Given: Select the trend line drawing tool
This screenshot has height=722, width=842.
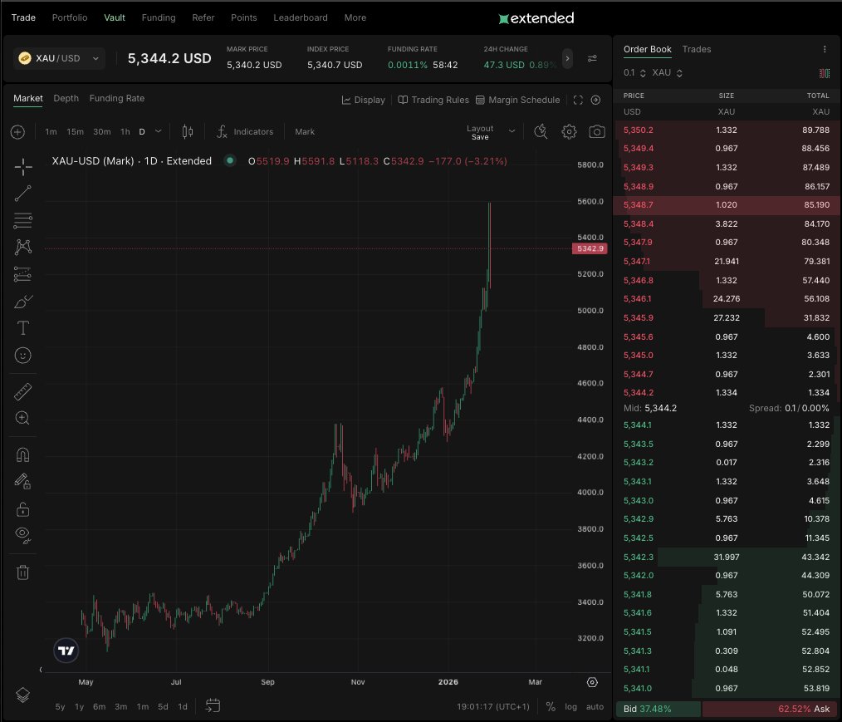Looking at the screenshot, I should click(22, 194).
